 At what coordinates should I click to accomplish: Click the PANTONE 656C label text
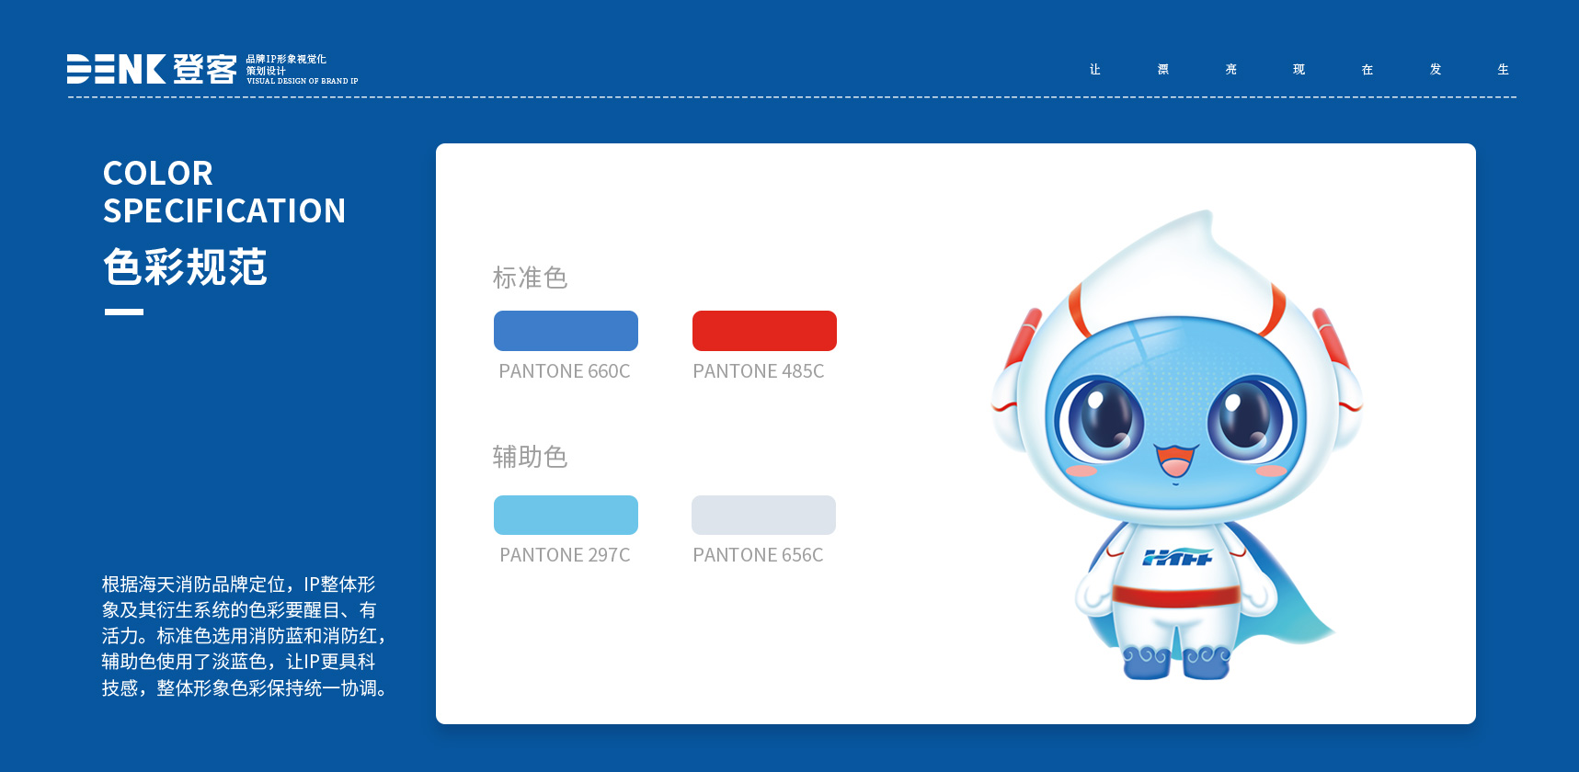(x=758, y=555)
